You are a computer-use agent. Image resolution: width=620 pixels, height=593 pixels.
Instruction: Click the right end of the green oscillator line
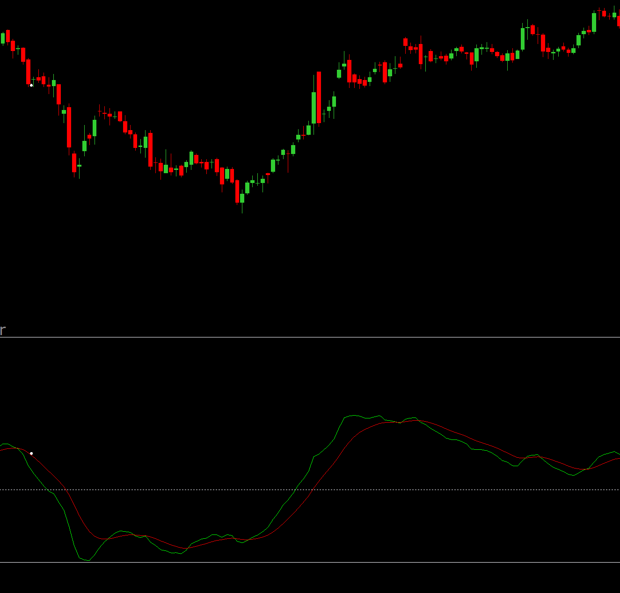[619, 454]
